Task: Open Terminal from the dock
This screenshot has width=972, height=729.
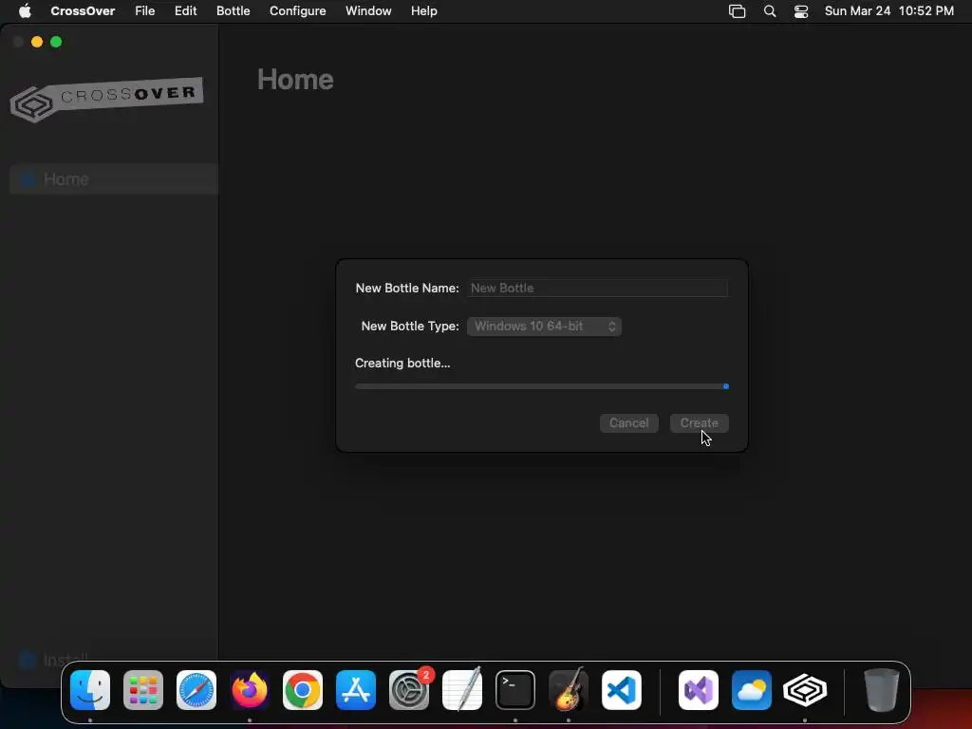Action: tap(515, 690)
